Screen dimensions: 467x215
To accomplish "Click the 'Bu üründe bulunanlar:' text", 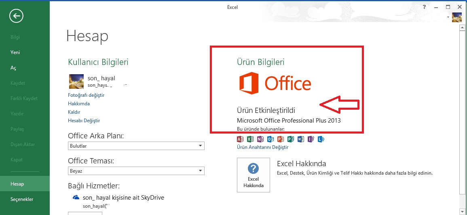I will (x=261, y=129).
